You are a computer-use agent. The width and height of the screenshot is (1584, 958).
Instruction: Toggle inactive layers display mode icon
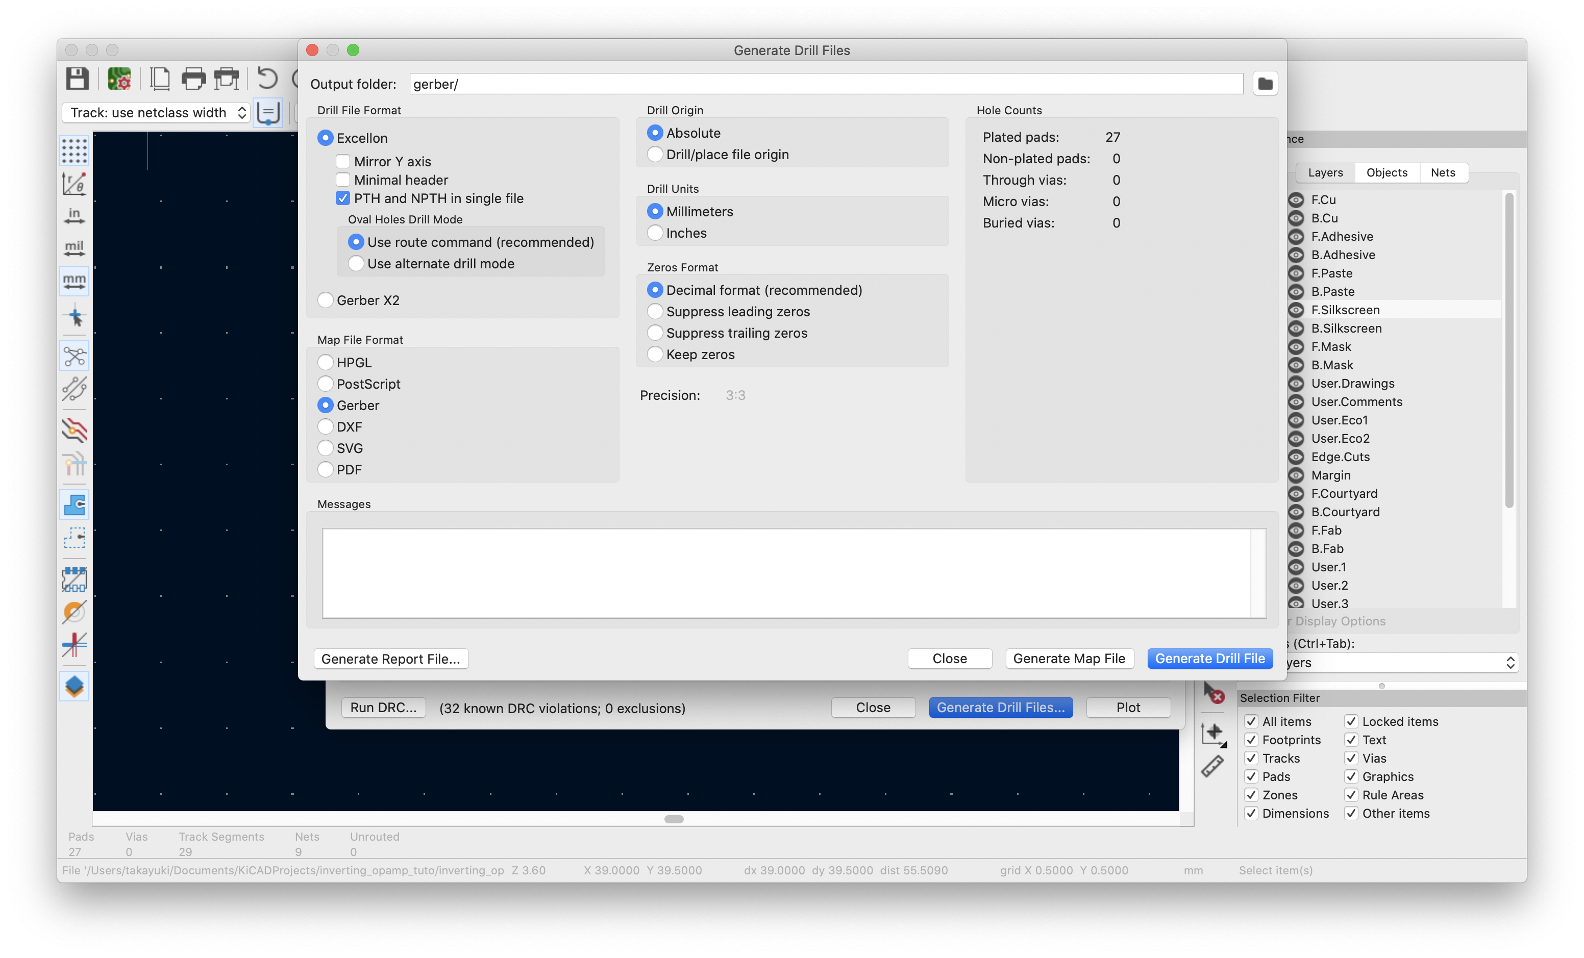click(75, 430)
